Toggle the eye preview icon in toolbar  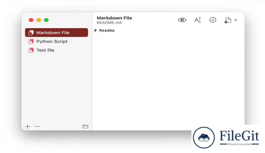(x=182, y=20)
